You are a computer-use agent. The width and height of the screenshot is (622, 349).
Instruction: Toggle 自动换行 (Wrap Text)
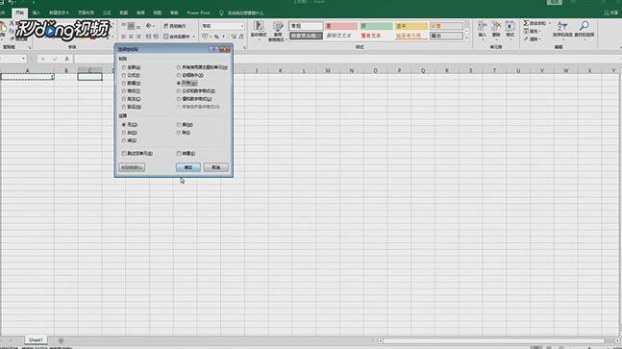(x=175, y=26)
